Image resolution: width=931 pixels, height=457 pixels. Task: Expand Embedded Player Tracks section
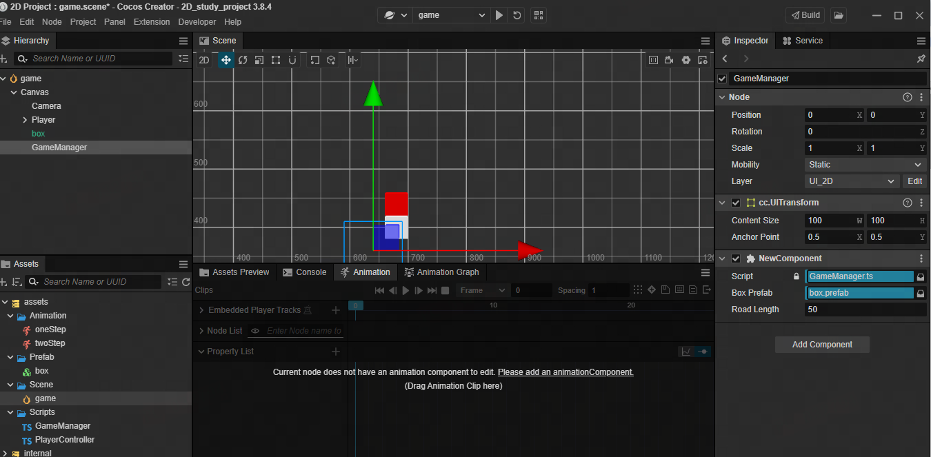coord(202,311)
